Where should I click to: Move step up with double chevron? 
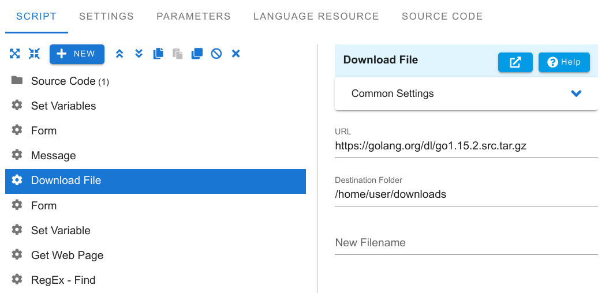[x=119, y=54]
